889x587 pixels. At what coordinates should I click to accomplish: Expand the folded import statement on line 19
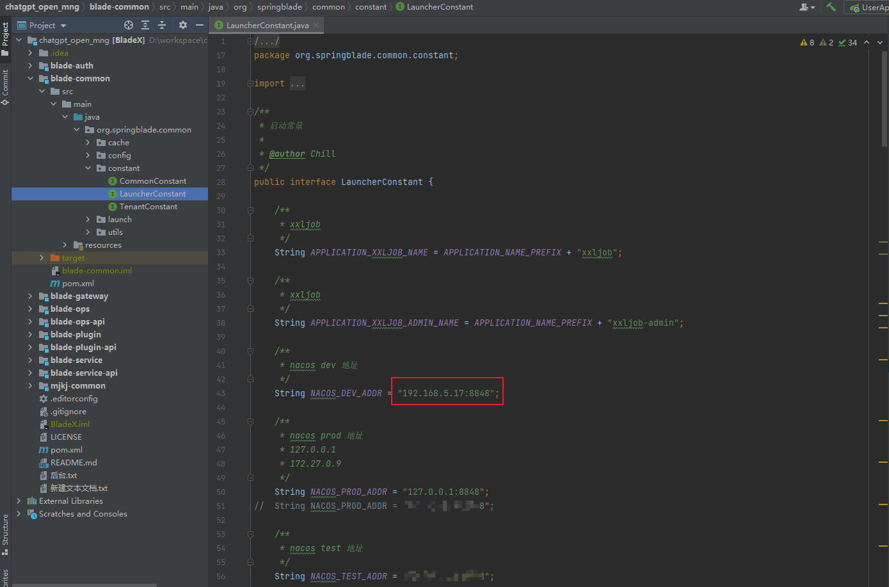[x=297, y=83]
